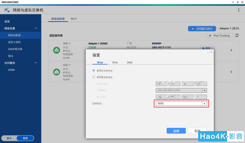Click the 已连接 status text
The height and width of the screenshot is (143, 245).
(x=92, y=47)
